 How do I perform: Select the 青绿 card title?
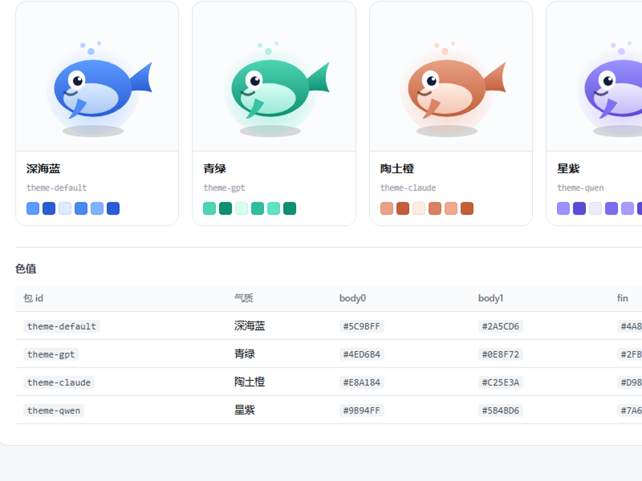click(215, 168)
